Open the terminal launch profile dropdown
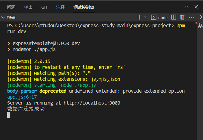Viewport: 203px width, 140px height. 145,17
